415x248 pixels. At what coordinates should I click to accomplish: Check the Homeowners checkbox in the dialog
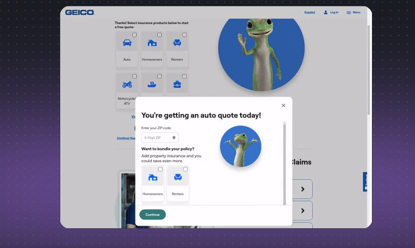pos(160,169)
